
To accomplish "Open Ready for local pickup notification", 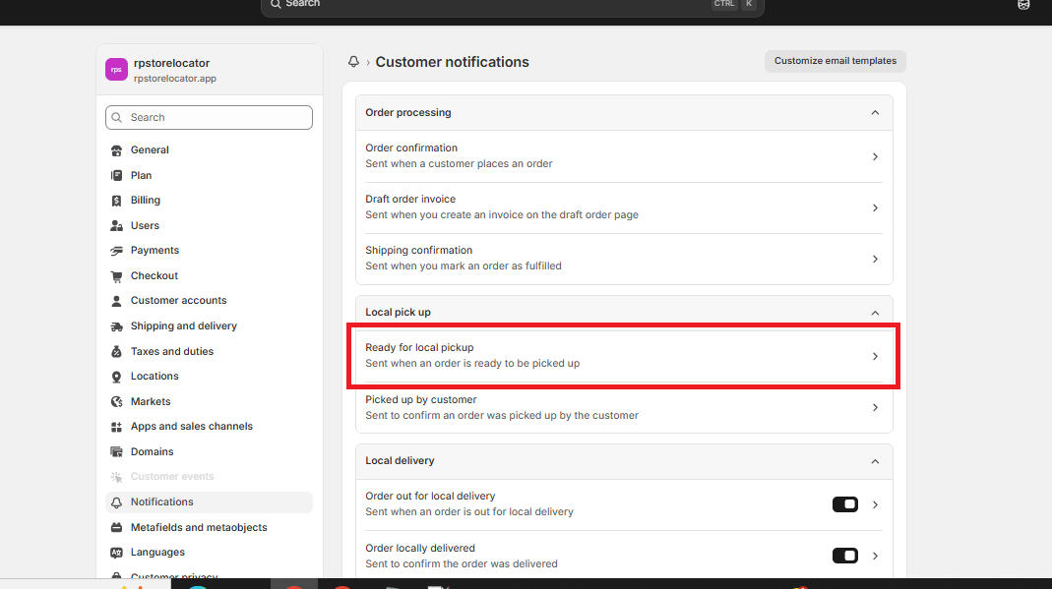I will click(624, 356).
